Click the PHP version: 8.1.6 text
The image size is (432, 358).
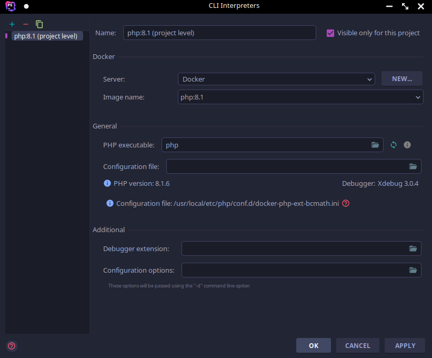pyautogui.click(x=142, y=184)
